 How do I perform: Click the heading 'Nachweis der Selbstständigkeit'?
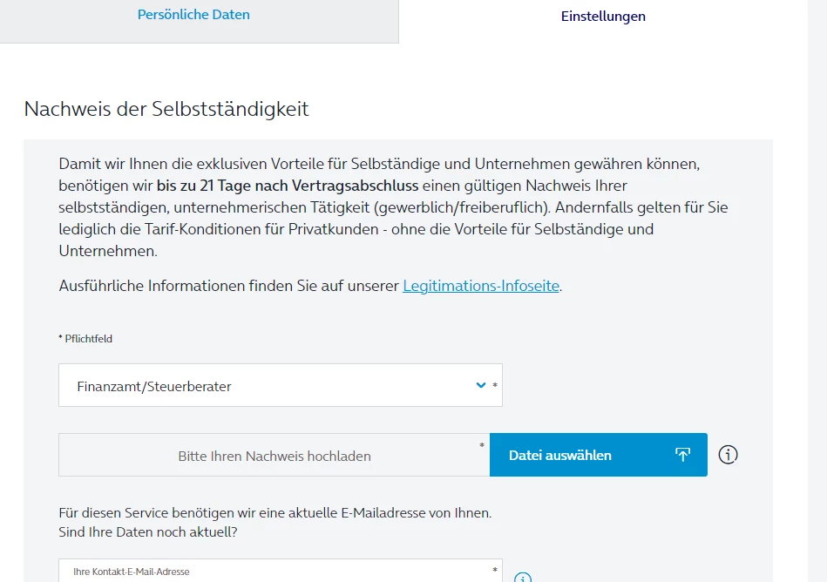click(166, 109)
